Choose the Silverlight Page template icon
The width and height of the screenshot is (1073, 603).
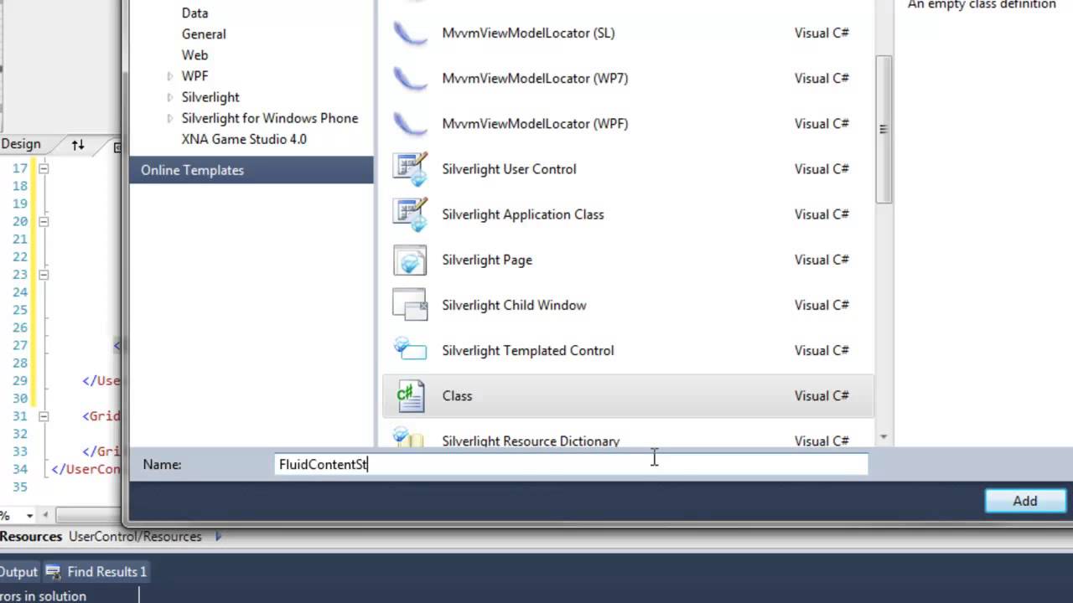411,260
